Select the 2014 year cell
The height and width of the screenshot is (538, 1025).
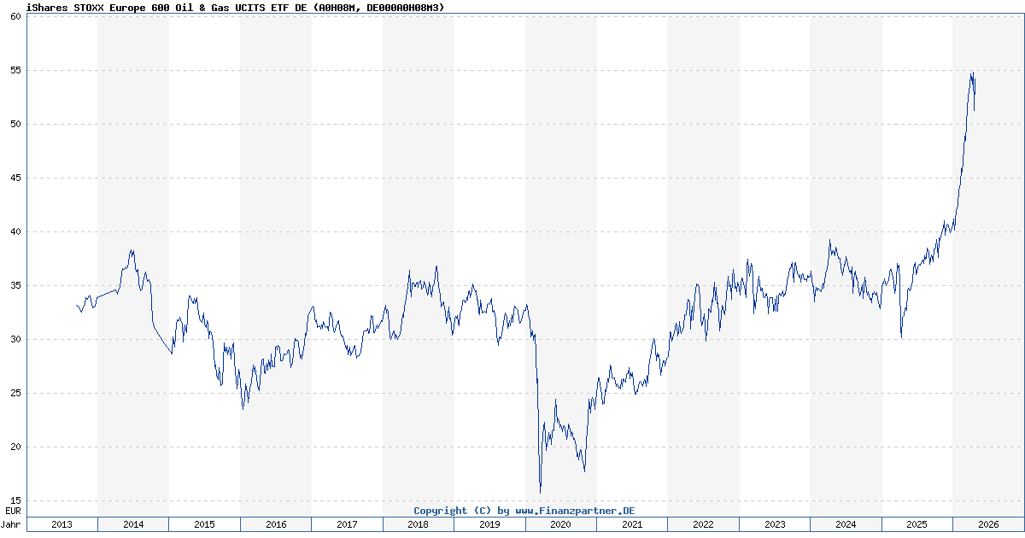click(134, 525)
